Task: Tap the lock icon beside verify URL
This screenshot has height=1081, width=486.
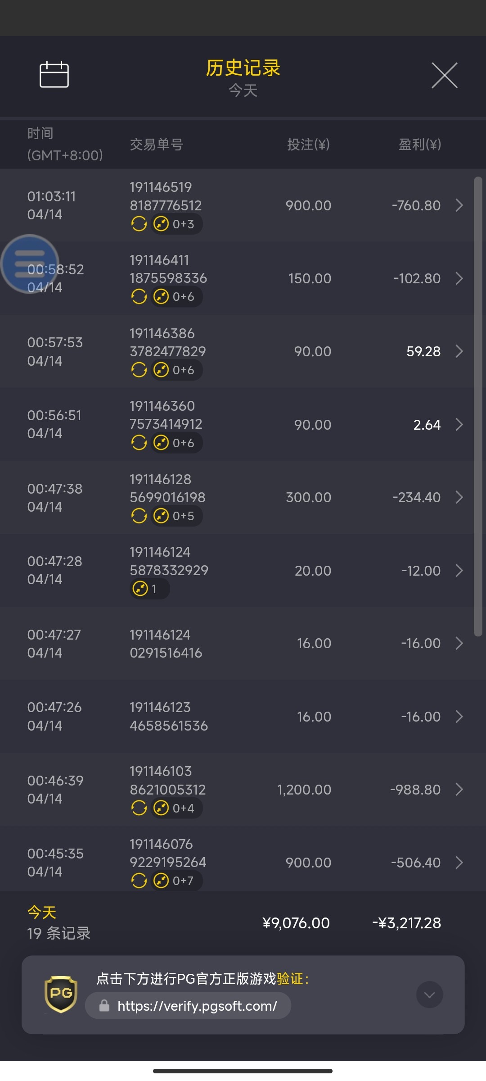Action: coord(104,1006)
